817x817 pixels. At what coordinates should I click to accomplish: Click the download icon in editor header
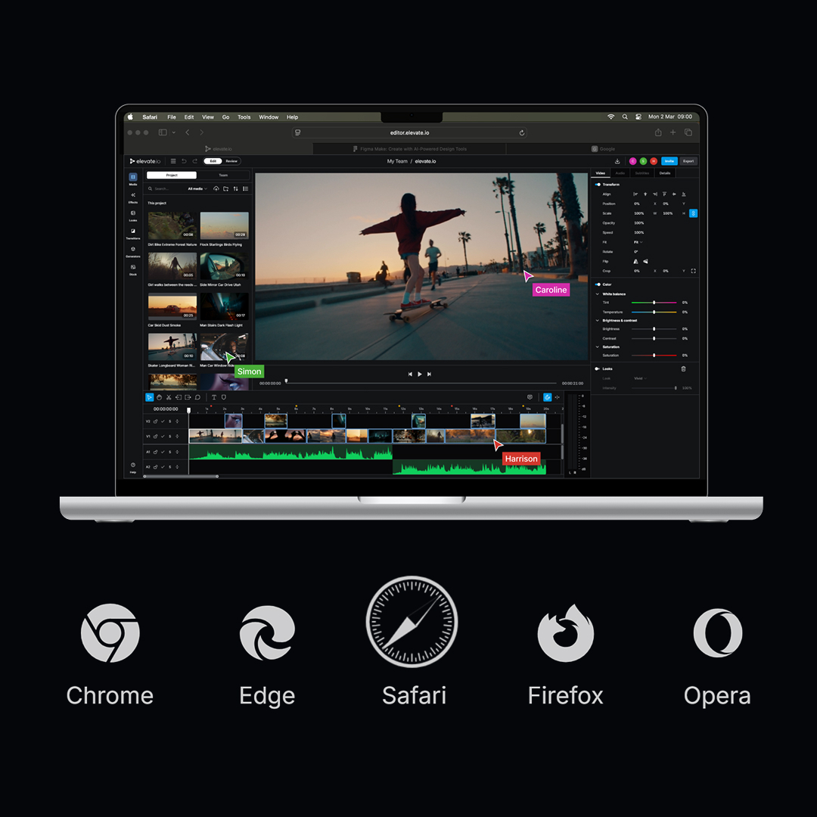617,161
